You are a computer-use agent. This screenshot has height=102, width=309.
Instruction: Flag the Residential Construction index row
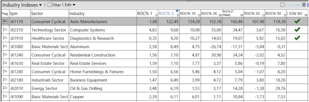click(x=5, y=55)
